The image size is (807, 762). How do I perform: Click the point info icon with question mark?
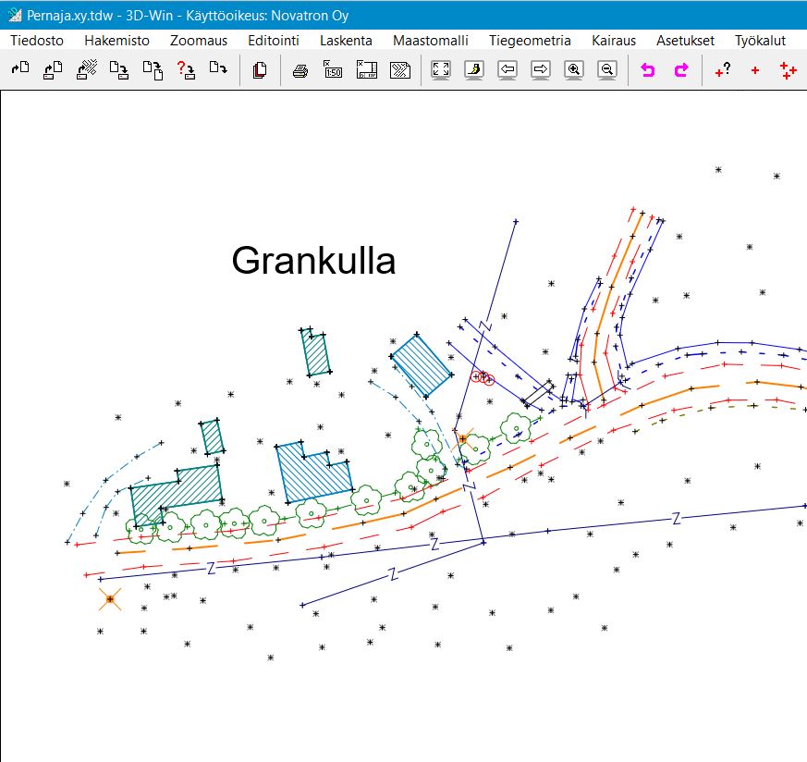[x=723, y=70]
